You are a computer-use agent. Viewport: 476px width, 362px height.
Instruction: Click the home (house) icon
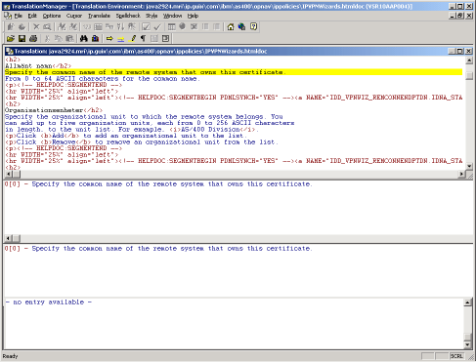coord(231,26)
